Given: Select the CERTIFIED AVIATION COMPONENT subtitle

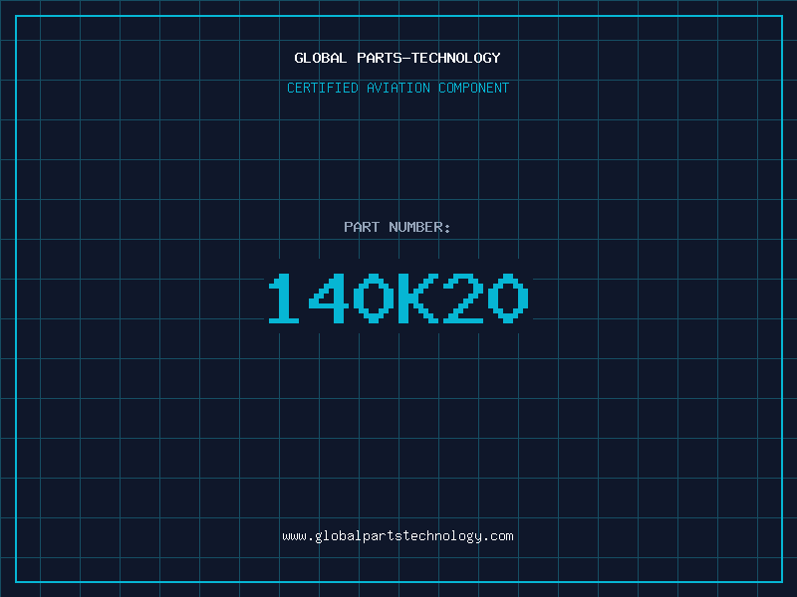Looking at the screenshot, I should (398, 88).
